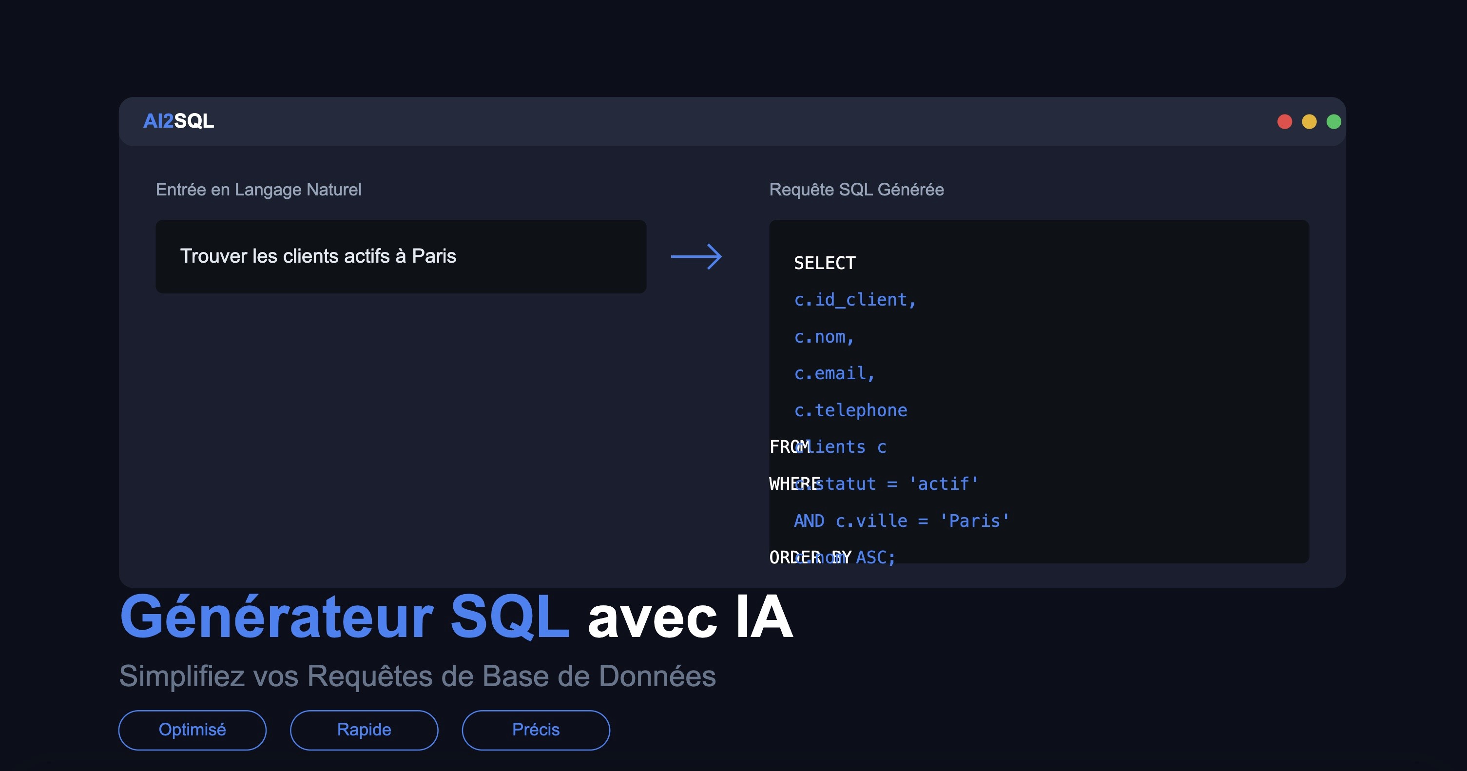The height and width of the screenshot is (771, 1467).
Task: Click the 'Simplifiez vos Requêtes' subtitle
Action: coord(417,676)
